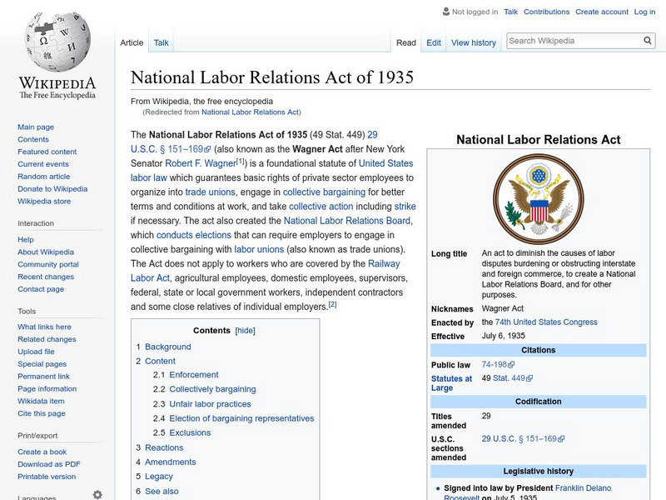666x500 pixels.
Task: Open the Contents sidebar link
Action: 33,139
